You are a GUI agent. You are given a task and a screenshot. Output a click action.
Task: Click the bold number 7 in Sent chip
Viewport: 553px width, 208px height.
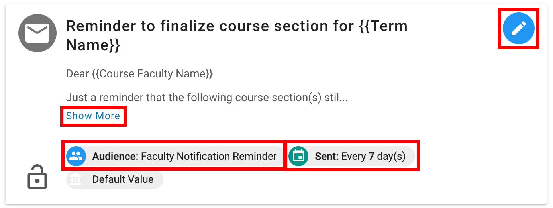(x=371, y=156)
